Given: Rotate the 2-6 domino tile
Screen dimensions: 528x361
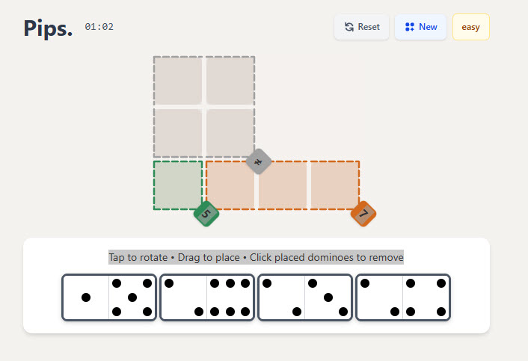Looking at the screenshot, I should (207, 297).
